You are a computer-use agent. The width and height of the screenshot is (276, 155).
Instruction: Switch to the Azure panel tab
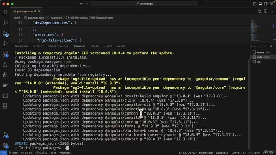pyautogui.click(x=121, y=46)
